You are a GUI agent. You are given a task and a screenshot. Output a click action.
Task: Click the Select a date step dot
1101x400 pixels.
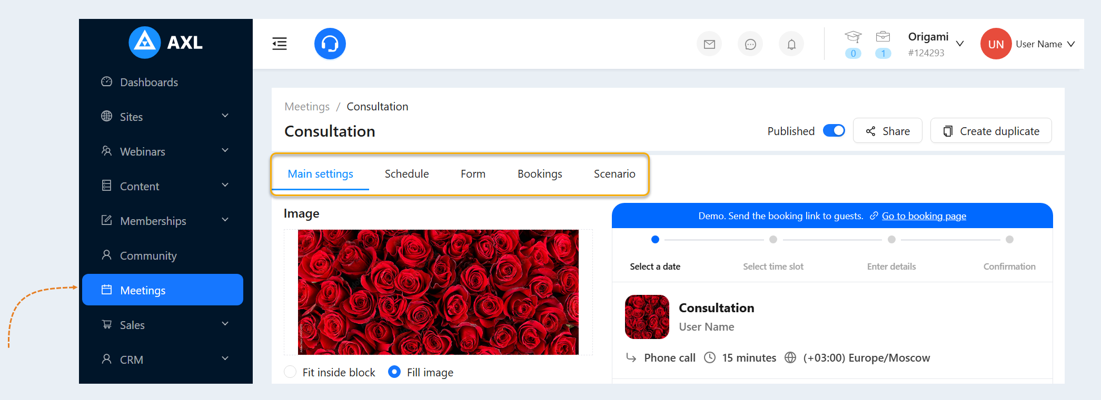[655, 240]
